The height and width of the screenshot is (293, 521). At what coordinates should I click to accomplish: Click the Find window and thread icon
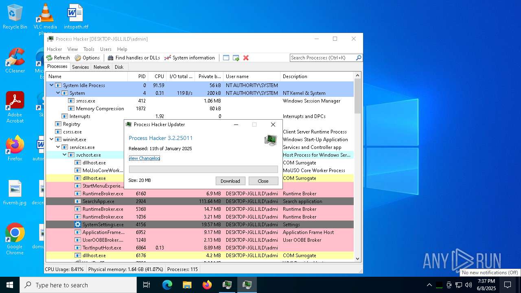(x=236, y=58)
